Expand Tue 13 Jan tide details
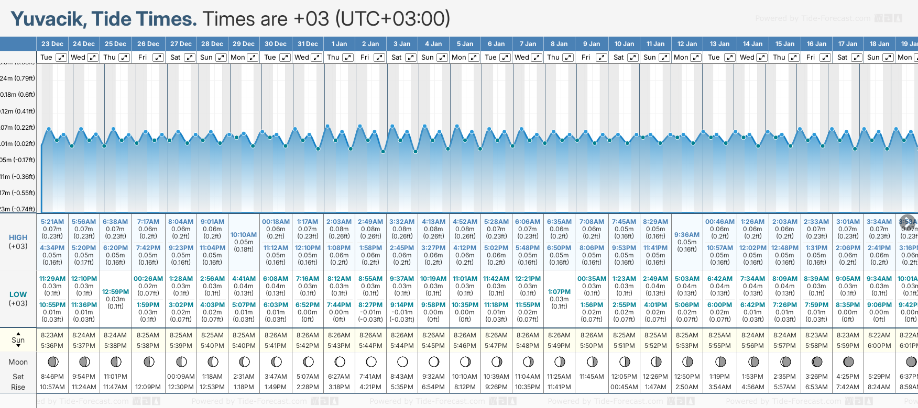This screenshot has height=408, width=918. (x=729, y=58)
